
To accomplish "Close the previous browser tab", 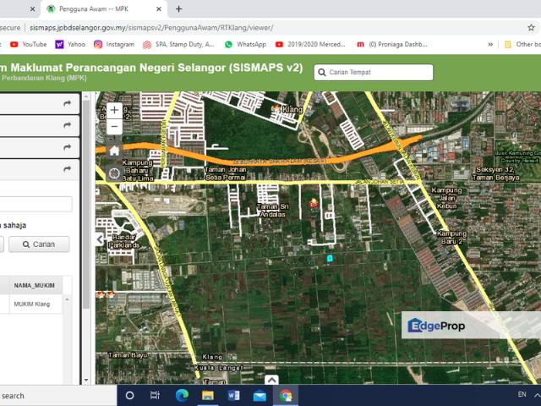I will pyautogui.click(x=32, y=9).
